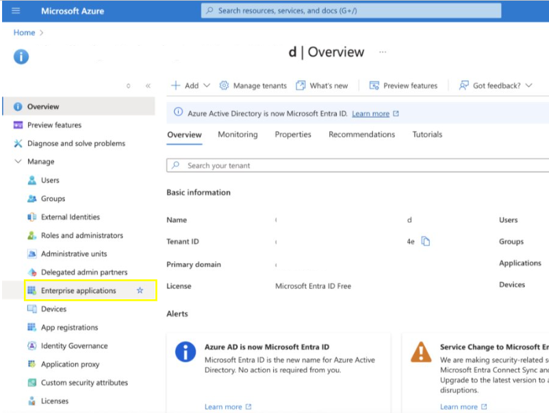The image size is (549, 413).
Task: Open Devices icon in sidebar
Action: pos(32,309)
